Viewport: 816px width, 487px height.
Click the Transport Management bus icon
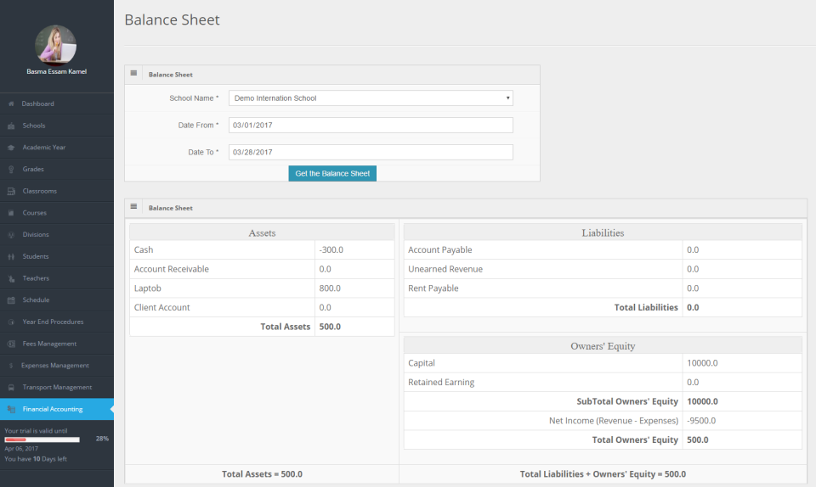[11, 387]
